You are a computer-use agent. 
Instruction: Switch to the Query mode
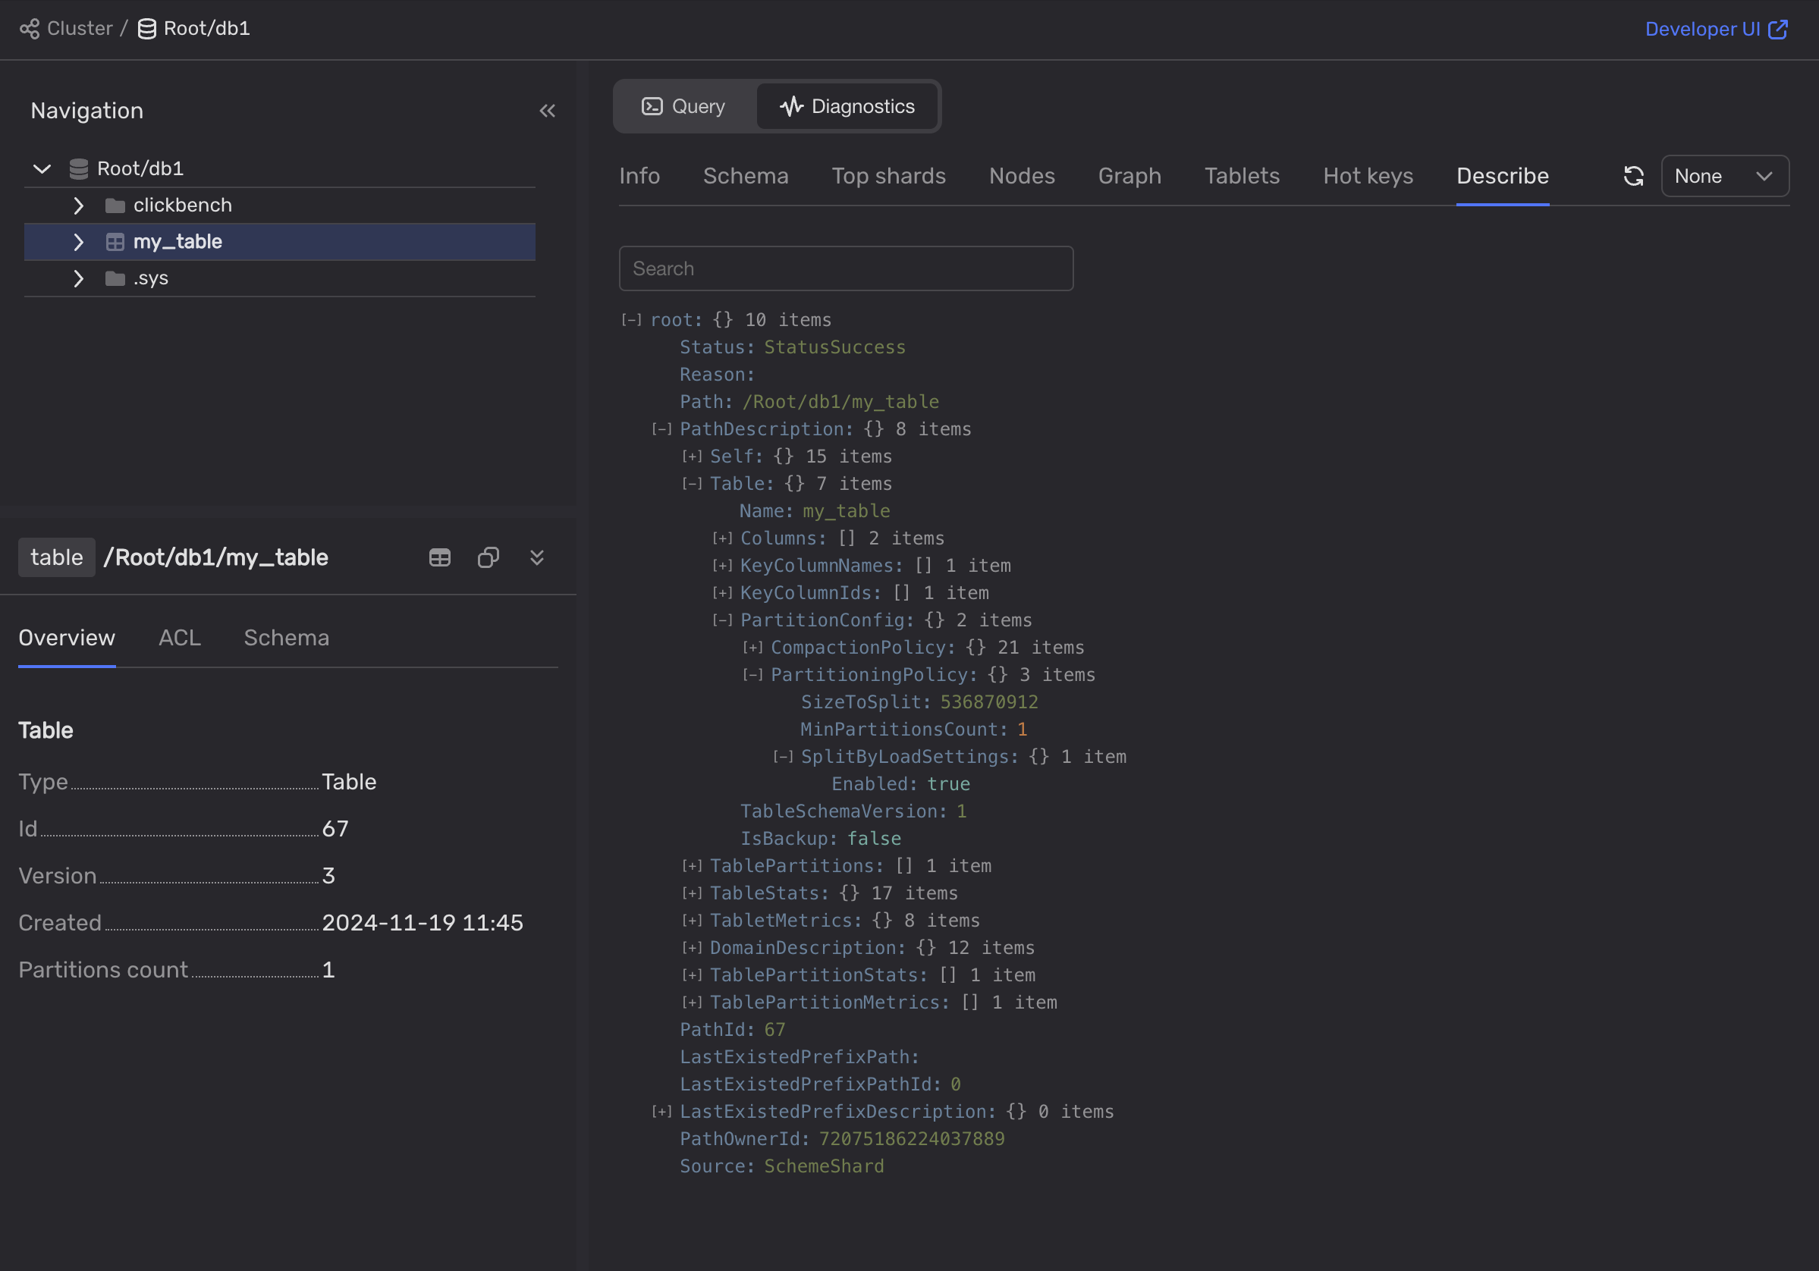pyautogui.click(x=683, y=106)
